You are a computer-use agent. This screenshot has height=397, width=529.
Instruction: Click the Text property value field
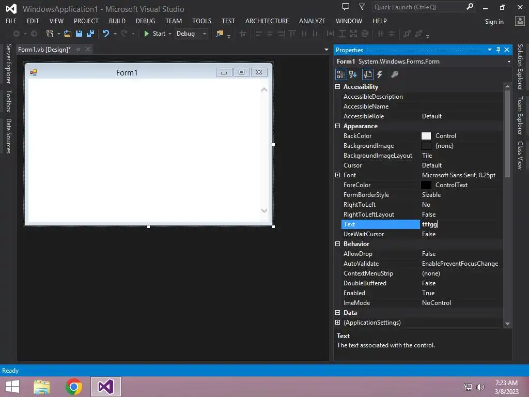(461, 224)
